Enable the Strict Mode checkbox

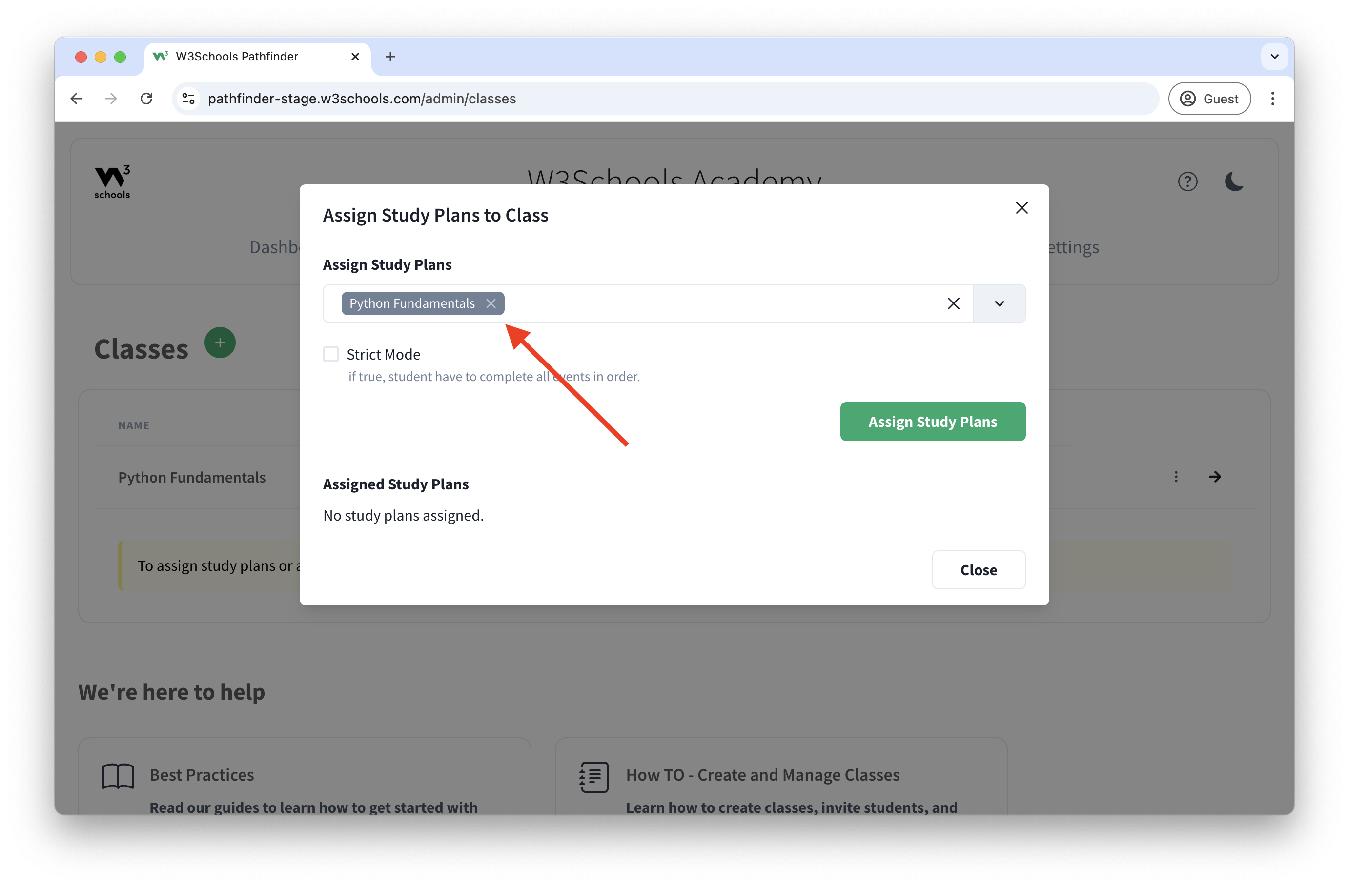tap(331, 354)
